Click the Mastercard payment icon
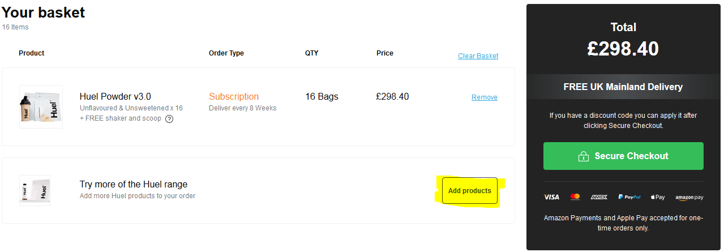 point(575,197)
